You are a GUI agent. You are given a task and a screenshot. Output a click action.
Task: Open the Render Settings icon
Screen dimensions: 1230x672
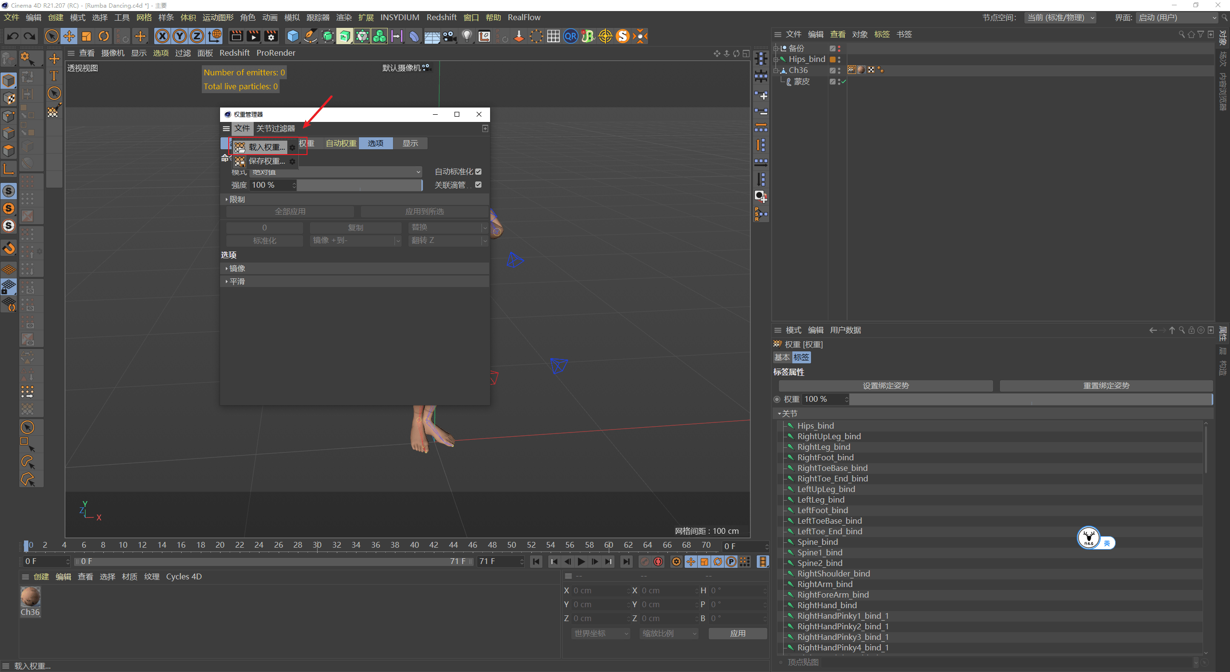[271, 36]
